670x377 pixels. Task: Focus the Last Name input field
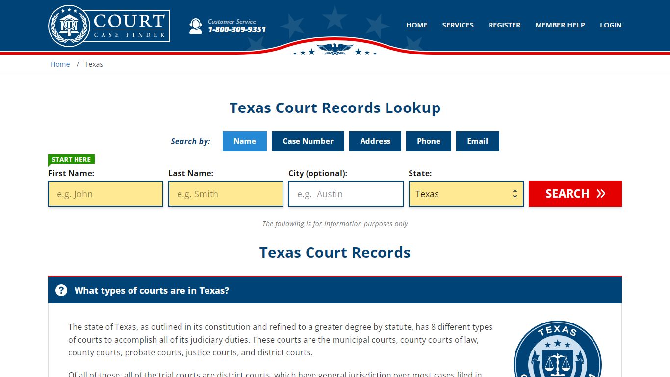(x=226, y=194)
